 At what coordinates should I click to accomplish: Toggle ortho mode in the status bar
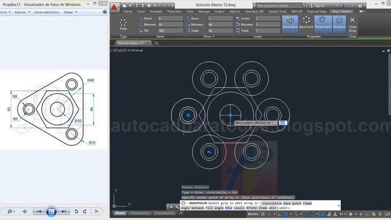[280, 214]
